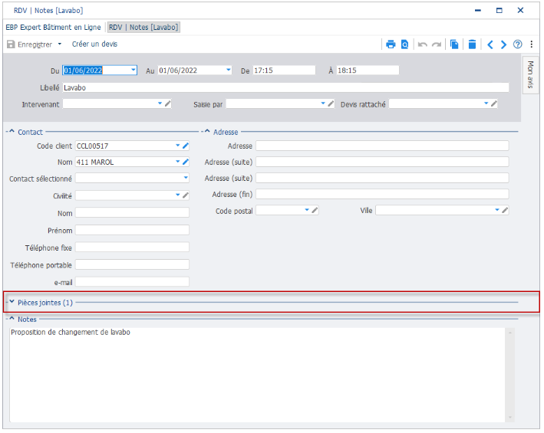Click the Prénom input field
This screenshot has width=544, height=433.
pos(132,230)
